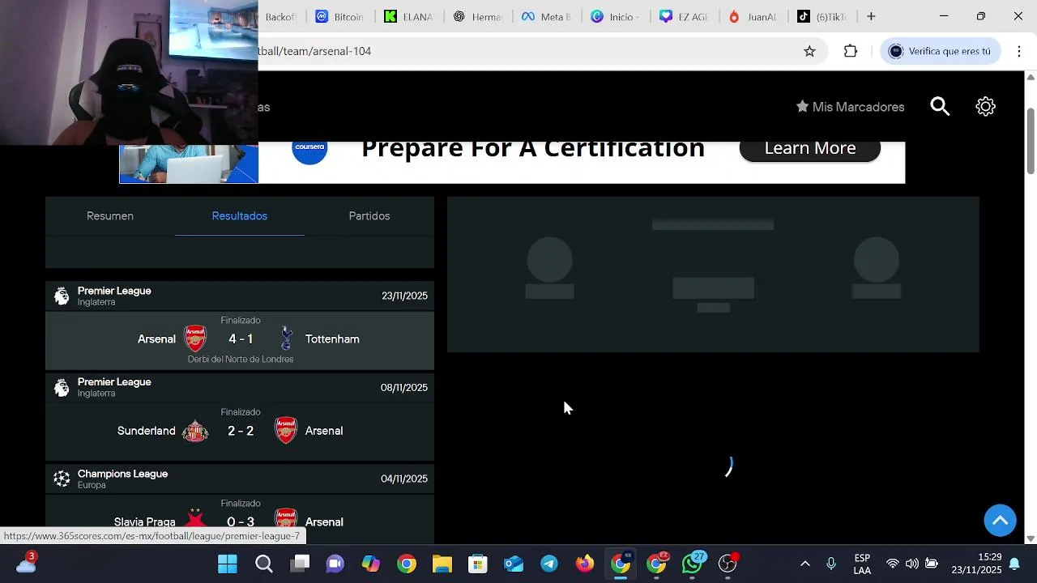
Task: Click the Tottenham crest icon
Action: tap(286, 338)
